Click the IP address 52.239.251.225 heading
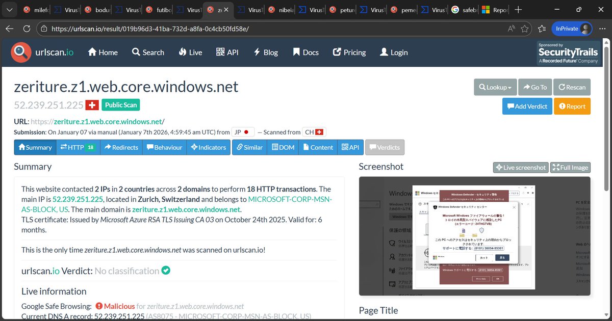The image size is (612, 321). point(49,105)
